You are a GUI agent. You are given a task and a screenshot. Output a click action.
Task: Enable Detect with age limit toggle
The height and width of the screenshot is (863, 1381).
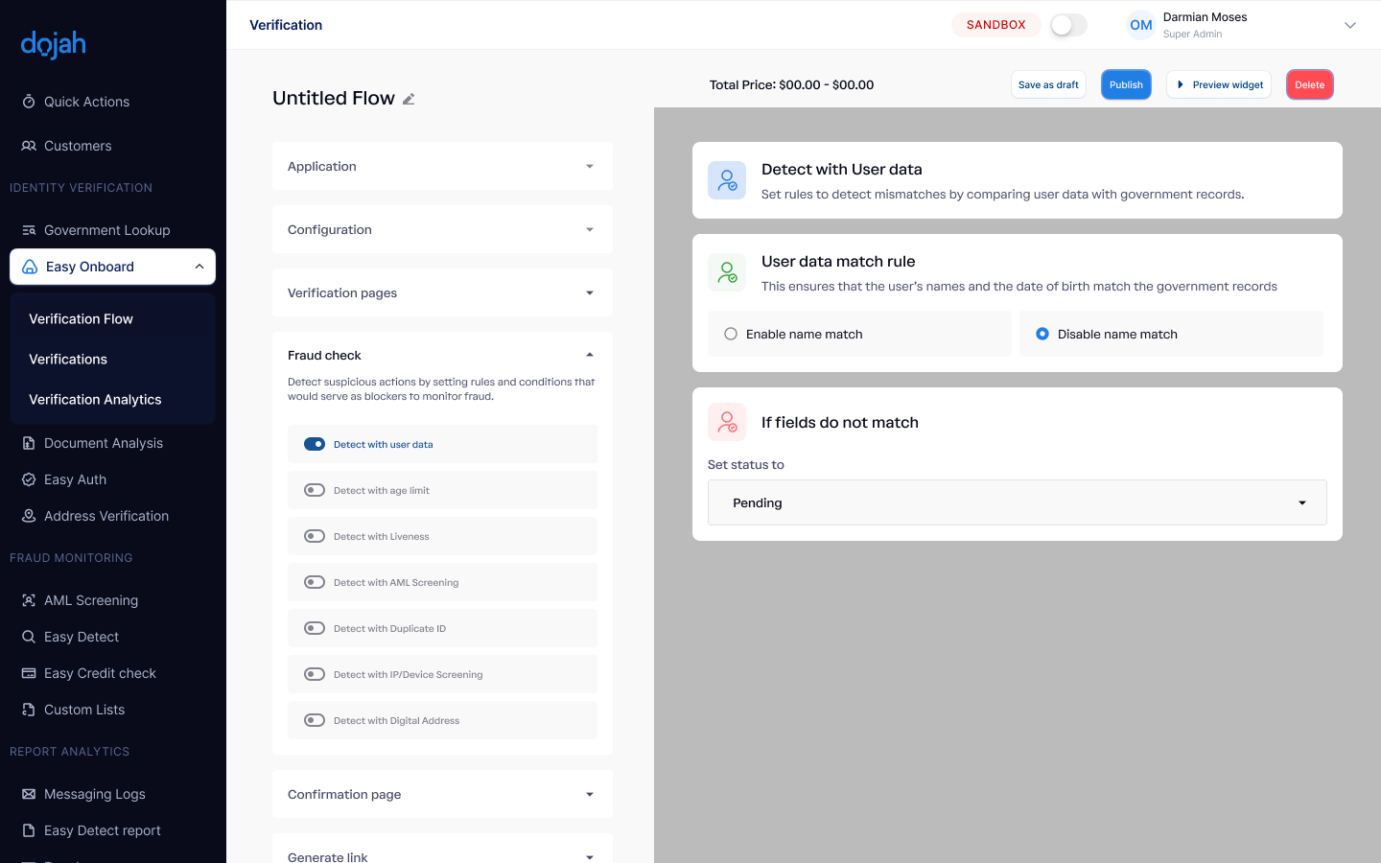pos(315,490)
